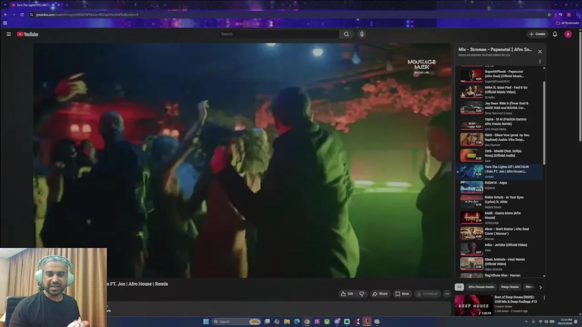Select Jay Sean - Ride It playlist item
This screenshot has width=582, height=327.
500,108
